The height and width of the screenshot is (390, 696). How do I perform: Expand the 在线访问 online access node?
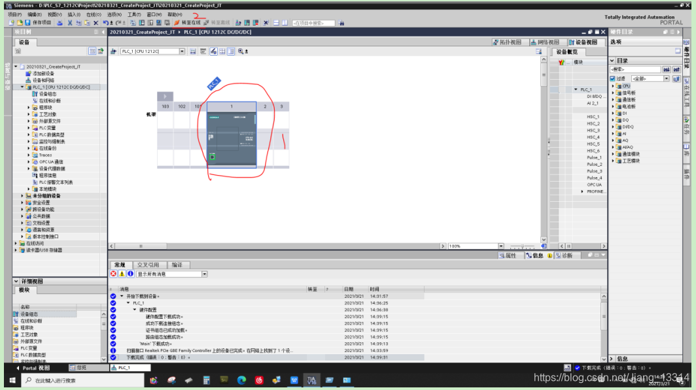pyautogui.click(x=16, y=243)
